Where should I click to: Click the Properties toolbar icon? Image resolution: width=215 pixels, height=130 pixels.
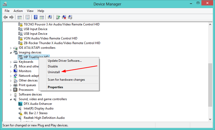point(27,17)
